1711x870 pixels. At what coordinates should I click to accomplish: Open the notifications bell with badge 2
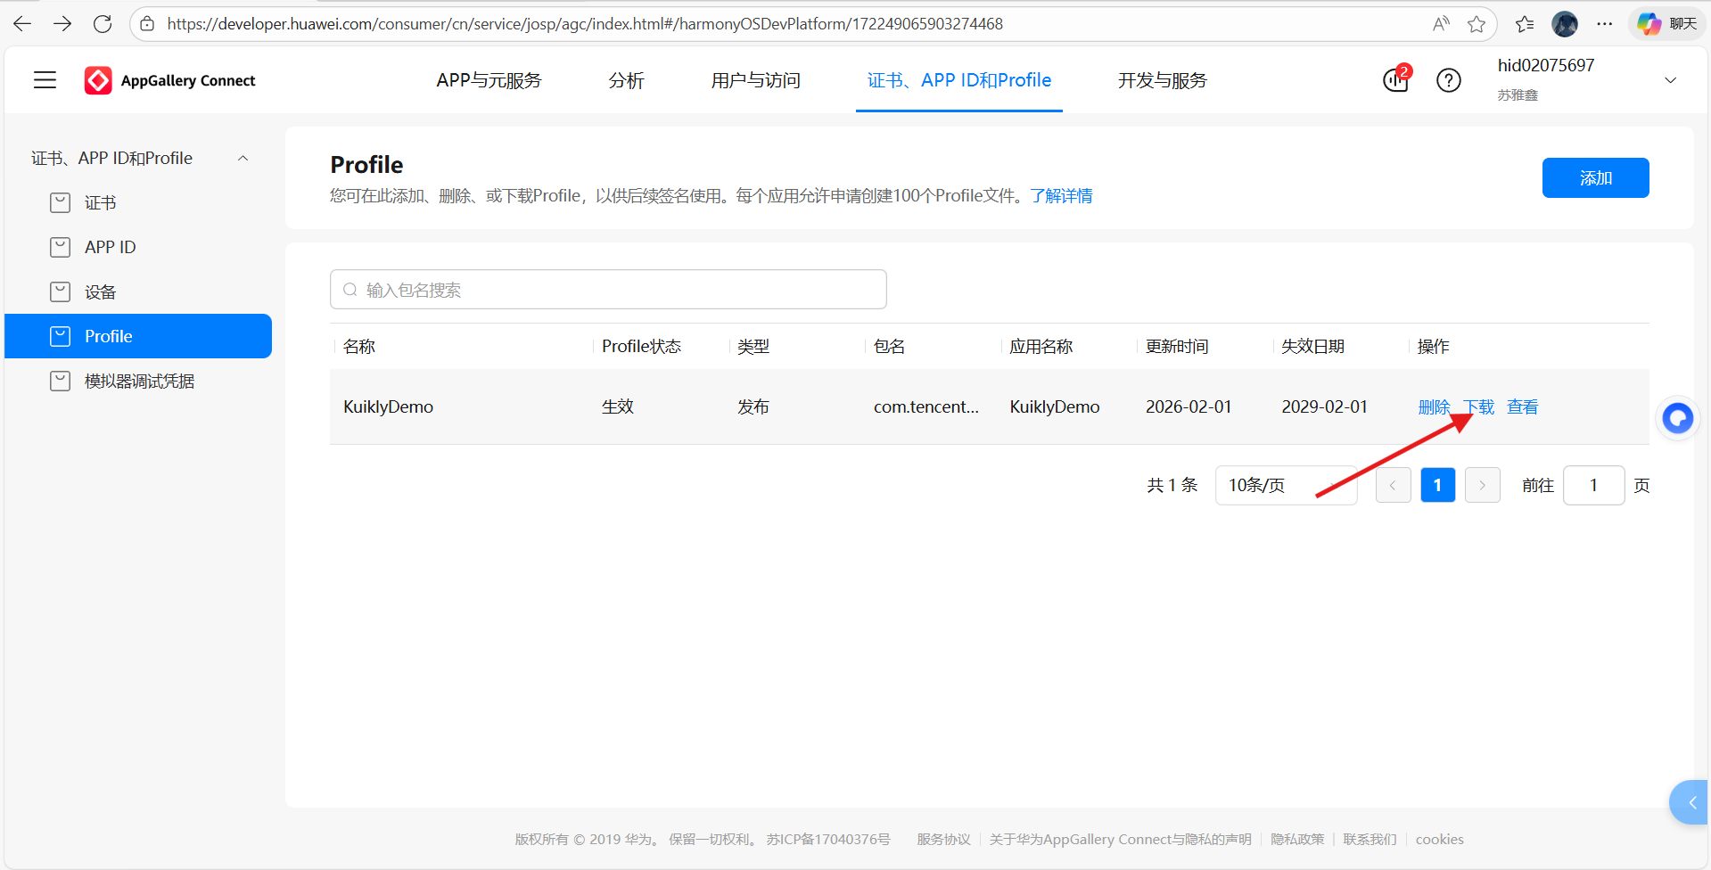coord(1395,80)
